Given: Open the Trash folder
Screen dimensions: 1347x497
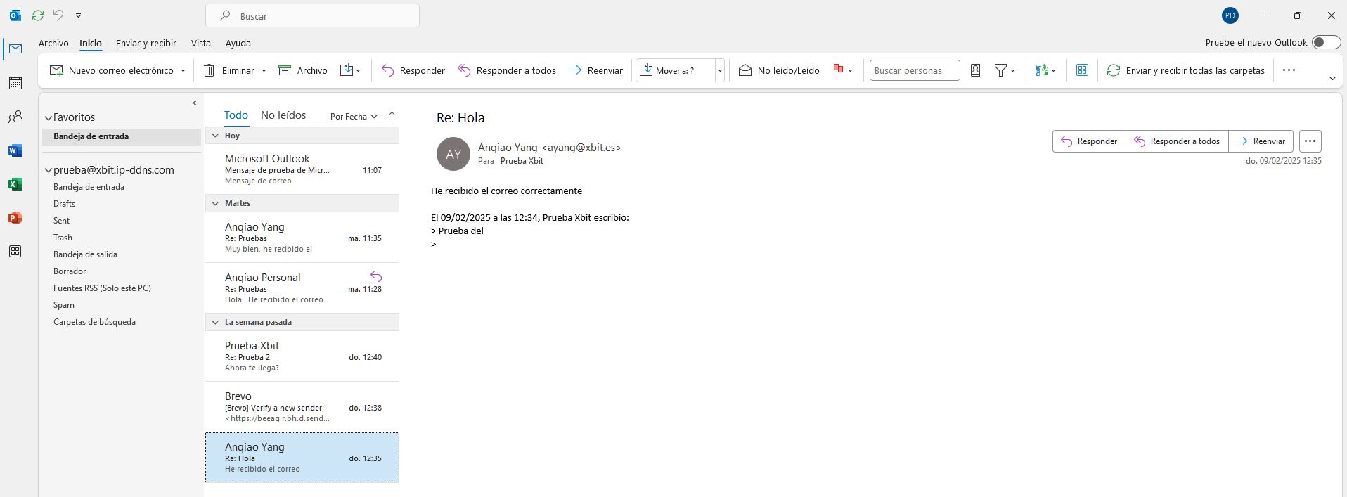Looking at the screenshot, I should tap(63, 238).
